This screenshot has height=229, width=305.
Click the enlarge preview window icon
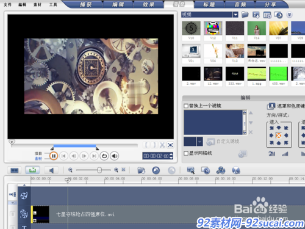170,145
